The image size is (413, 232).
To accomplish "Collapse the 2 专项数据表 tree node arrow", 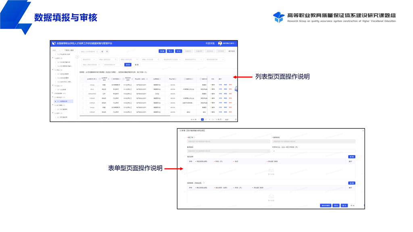I will click(53, 93).
